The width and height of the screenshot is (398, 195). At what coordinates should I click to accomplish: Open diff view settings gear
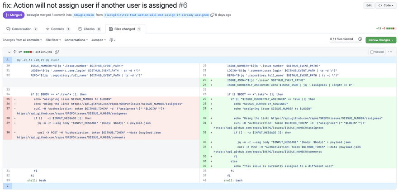tap(112, 40)
